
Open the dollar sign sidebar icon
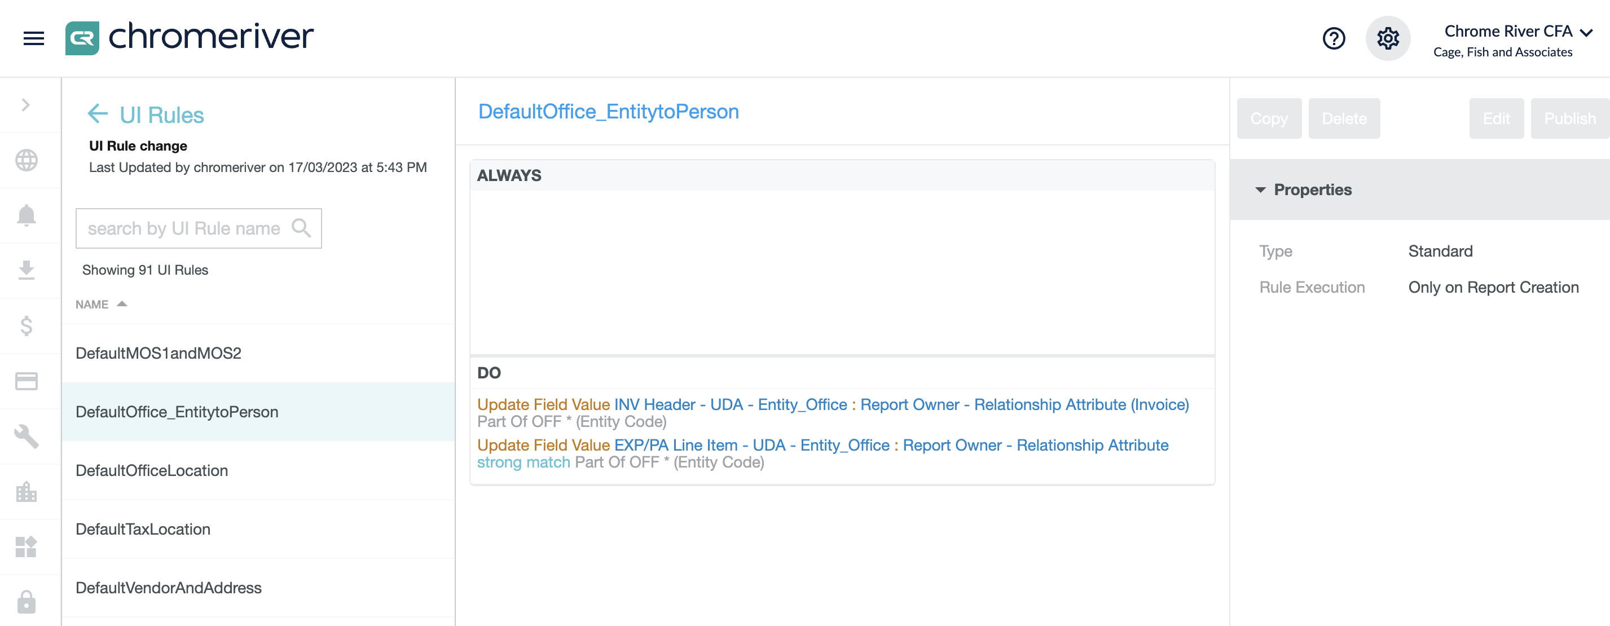(x=27, y=325)
